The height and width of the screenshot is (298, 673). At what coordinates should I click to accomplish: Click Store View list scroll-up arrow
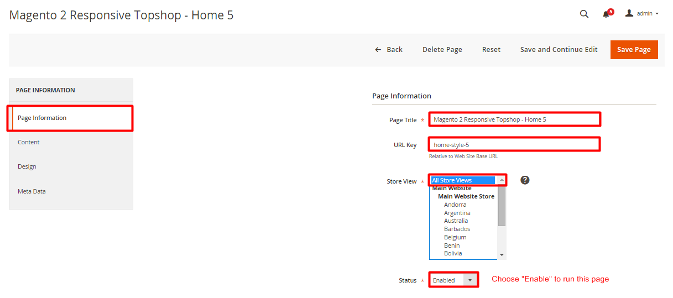[x=502, y=180]
